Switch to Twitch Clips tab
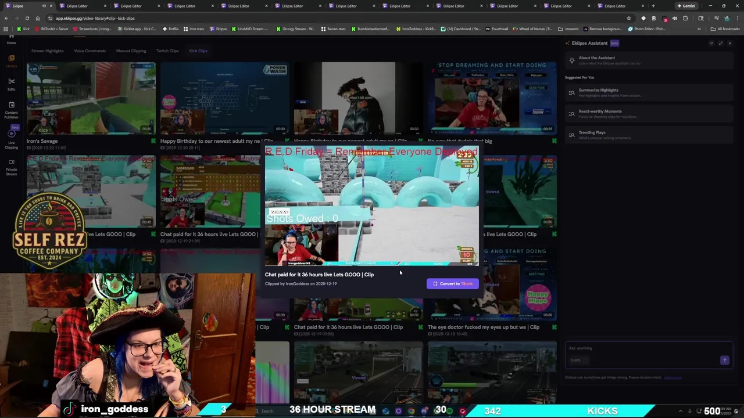 pos(167,51)
